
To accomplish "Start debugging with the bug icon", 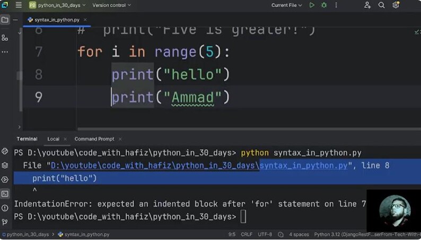I will click(x=324, y=5).
